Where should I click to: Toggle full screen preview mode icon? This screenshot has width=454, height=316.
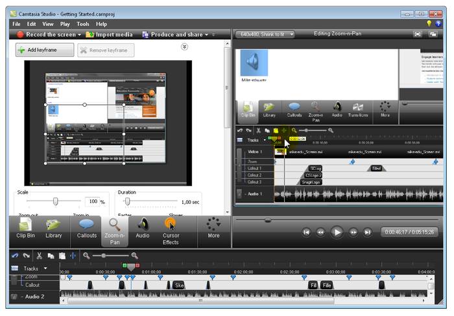[417, 34]
